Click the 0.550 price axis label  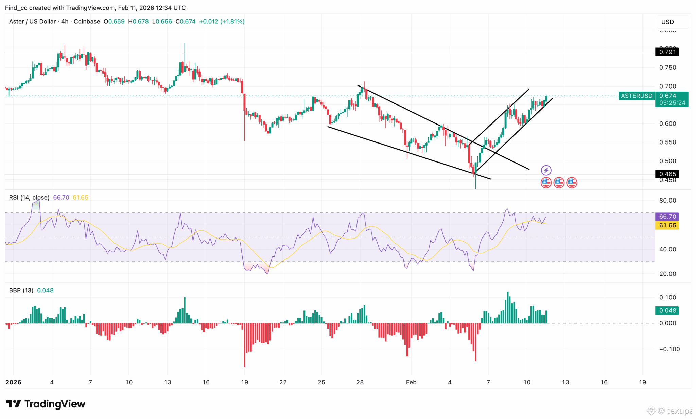point(668,142)
